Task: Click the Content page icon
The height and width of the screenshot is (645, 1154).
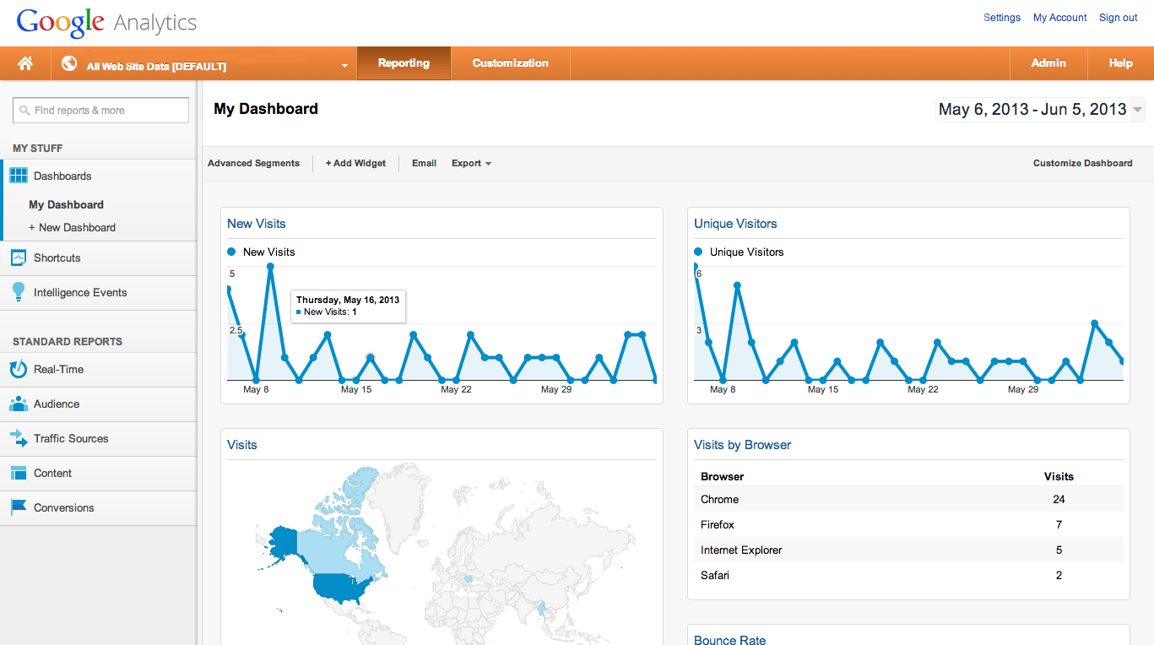Action: (18, 473)
